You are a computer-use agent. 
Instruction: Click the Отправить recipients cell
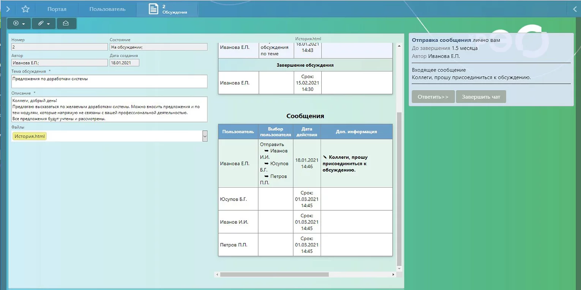(x=276, y=163)
